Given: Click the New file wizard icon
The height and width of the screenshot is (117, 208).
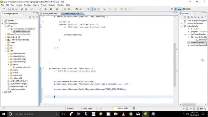Looking at the screenshot, I should coord(4,9).
